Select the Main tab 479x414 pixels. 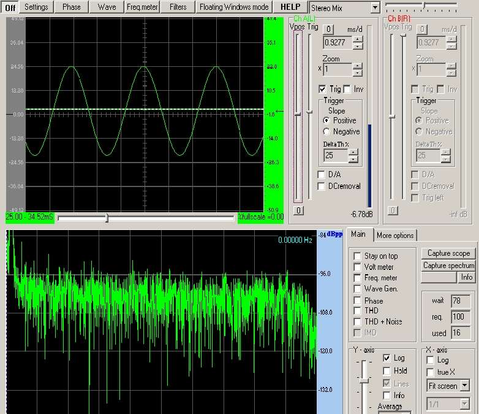[x=358, y=234]
